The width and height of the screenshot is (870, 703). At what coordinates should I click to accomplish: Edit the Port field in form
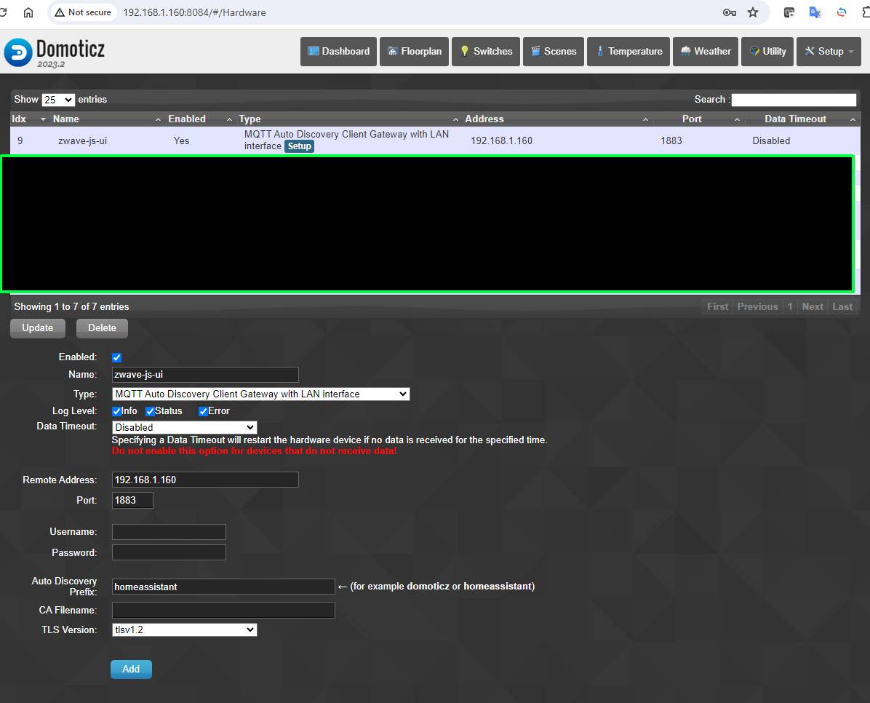132,500
